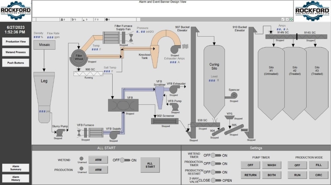
Task: Toggle the WETEND TIMER switch
Action: [x=216, y=155]
